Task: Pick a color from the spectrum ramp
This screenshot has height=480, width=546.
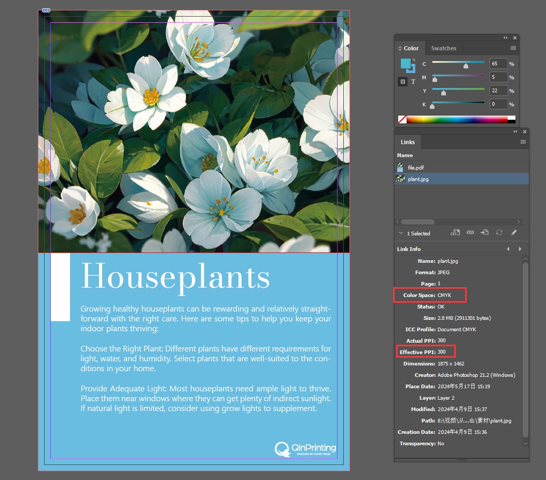Action: pyautogui.click(x=457, y=119)
